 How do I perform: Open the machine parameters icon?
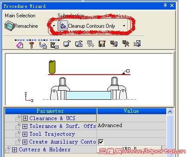pos(55,45)
